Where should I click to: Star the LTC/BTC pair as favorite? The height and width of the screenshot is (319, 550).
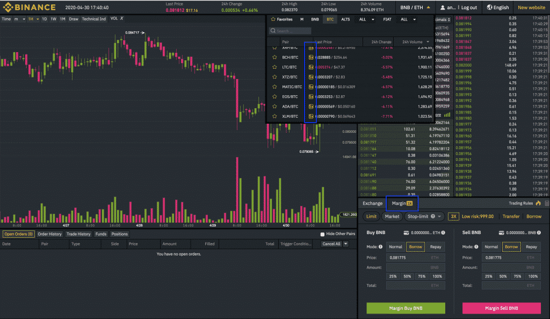coord(274,67)
